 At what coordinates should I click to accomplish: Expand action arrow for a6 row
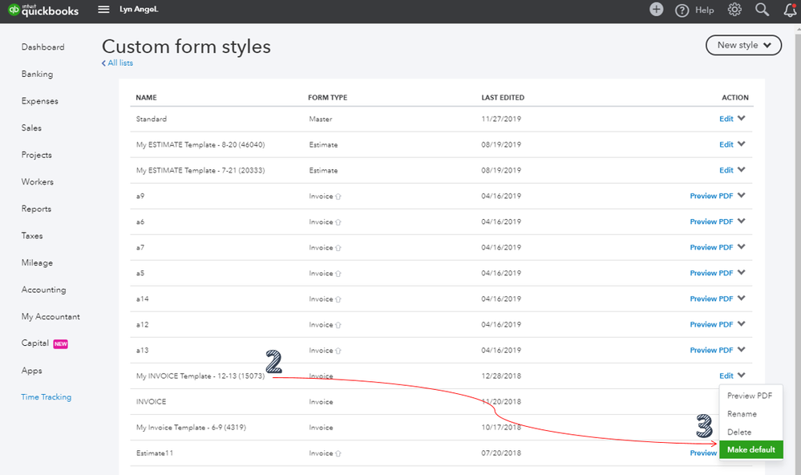pos(741,221)
